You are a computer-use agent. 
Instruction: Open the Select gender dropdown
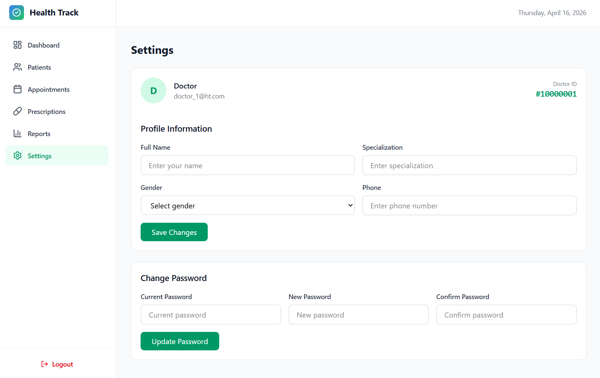tap(248, 205)
